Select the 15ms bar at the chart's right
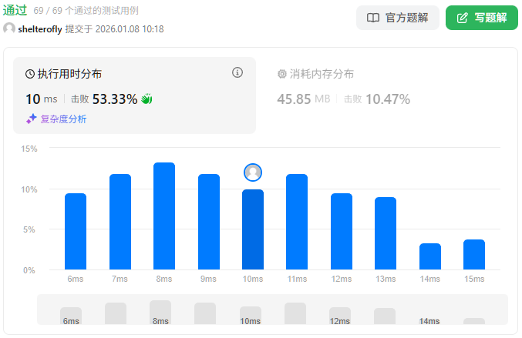Image resolution: width=522 pixels, height=338 pixels. (x=474, y=254)
